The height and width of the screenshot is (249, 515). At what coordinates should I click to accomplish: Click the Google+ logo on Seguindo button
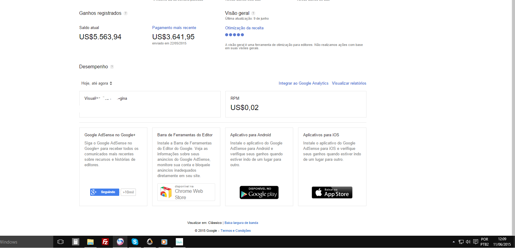[94, 192]
